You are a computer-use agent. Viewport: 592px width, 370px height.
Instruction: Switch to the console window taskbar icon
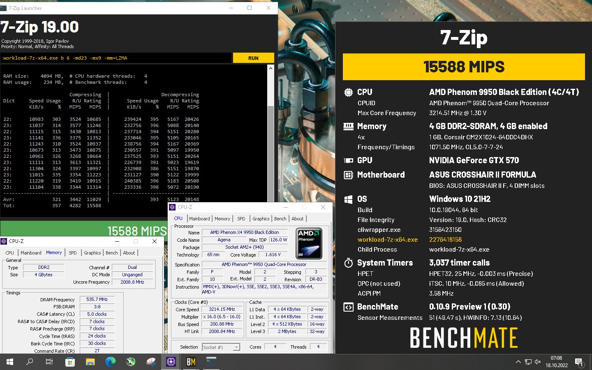click(211, 362)
